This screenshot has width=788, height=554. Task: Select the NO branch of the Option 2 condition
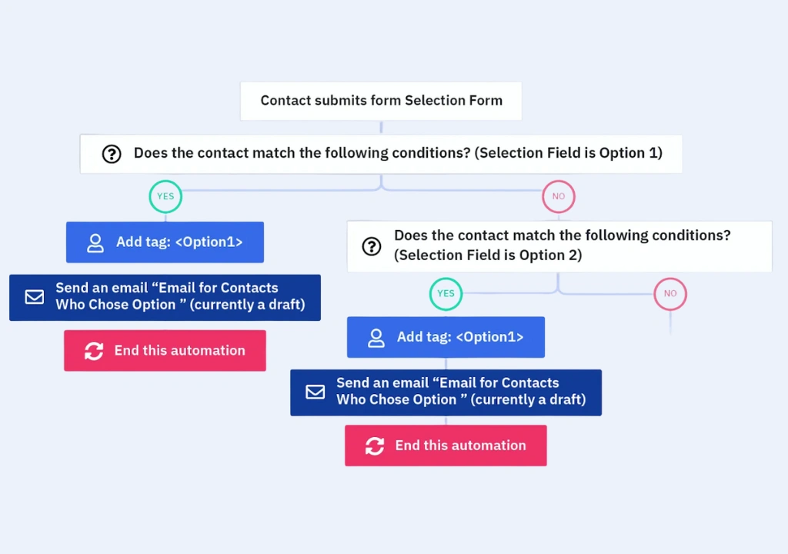670,293
